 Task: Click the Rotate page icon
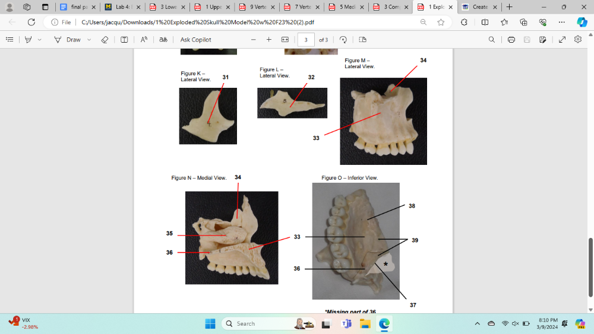[343, 40]
